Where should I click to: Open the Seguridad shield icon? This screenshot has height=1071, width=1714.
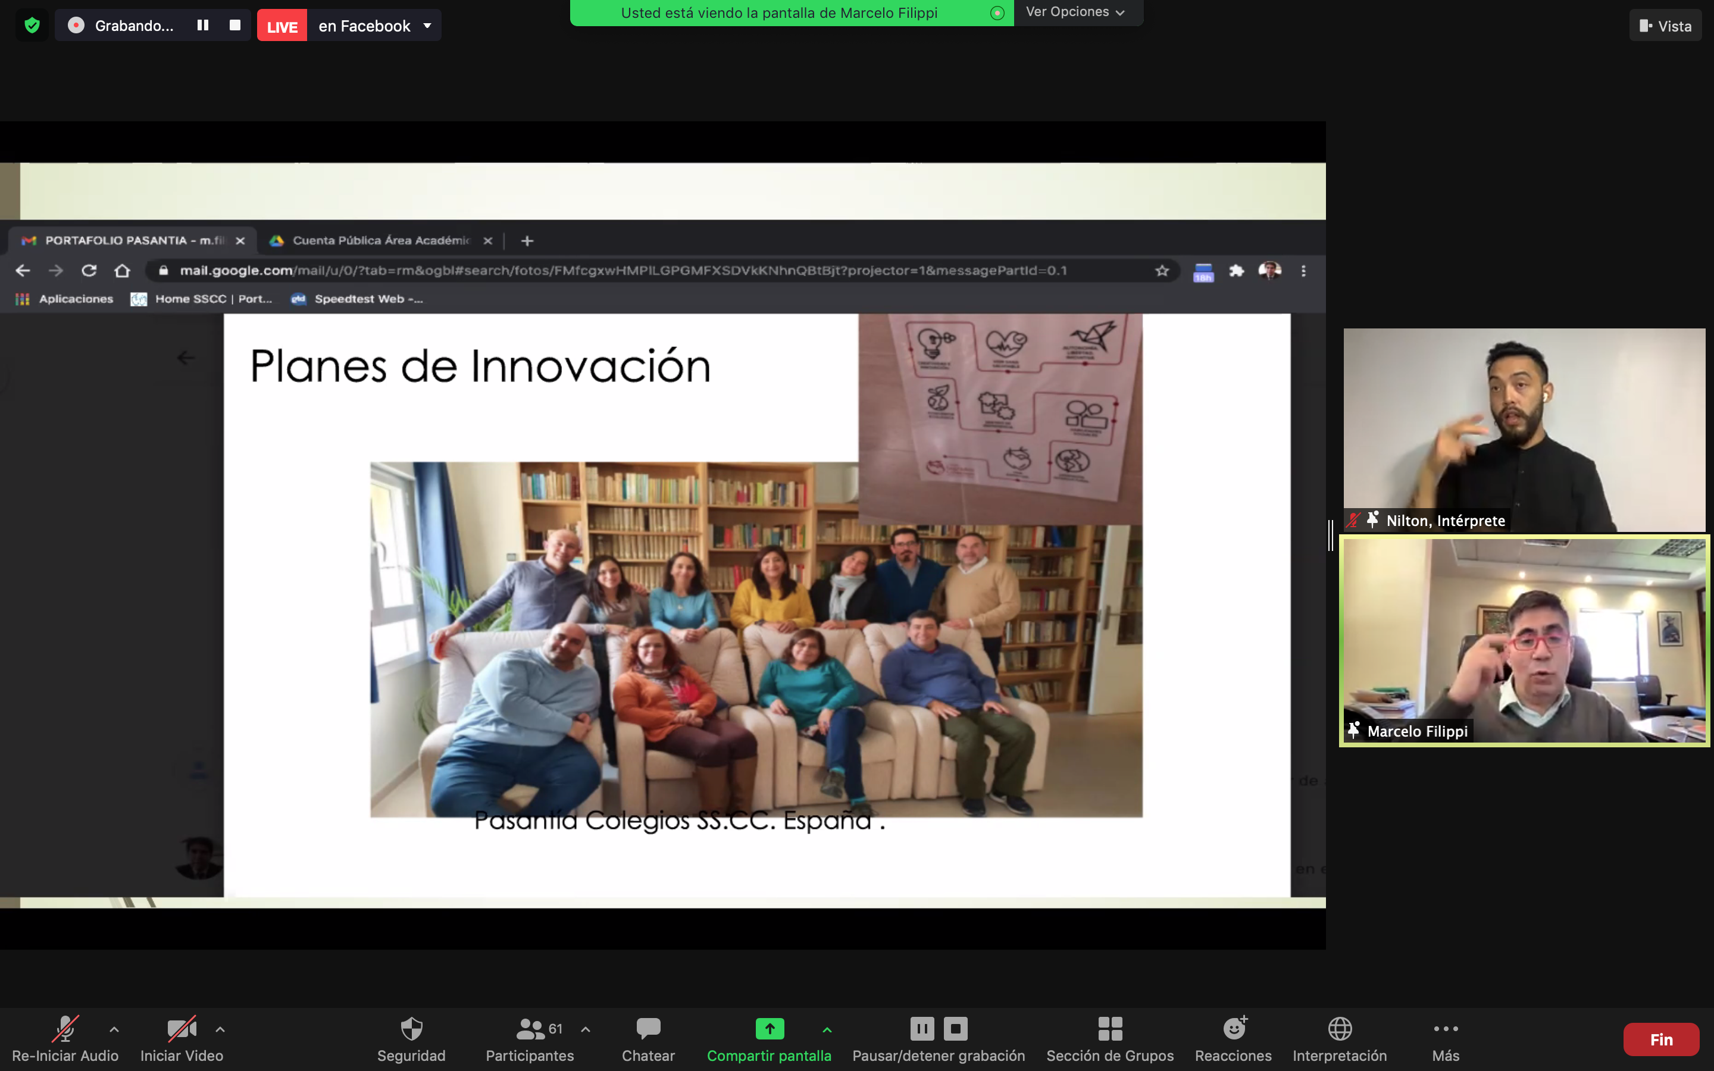click(x=411, y=1029)
